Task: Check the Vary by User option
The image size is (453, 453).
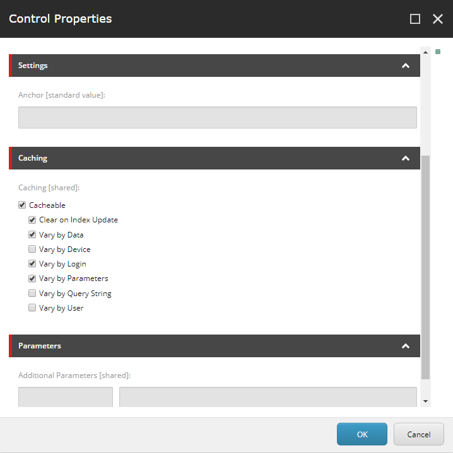Action: tap(32, 307)
